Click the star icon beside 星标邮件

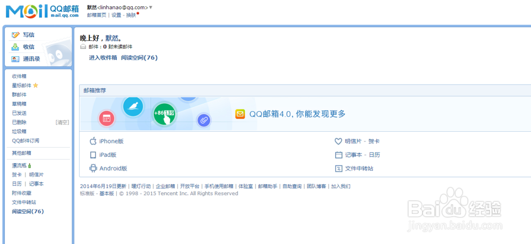[x=36, y=86]
